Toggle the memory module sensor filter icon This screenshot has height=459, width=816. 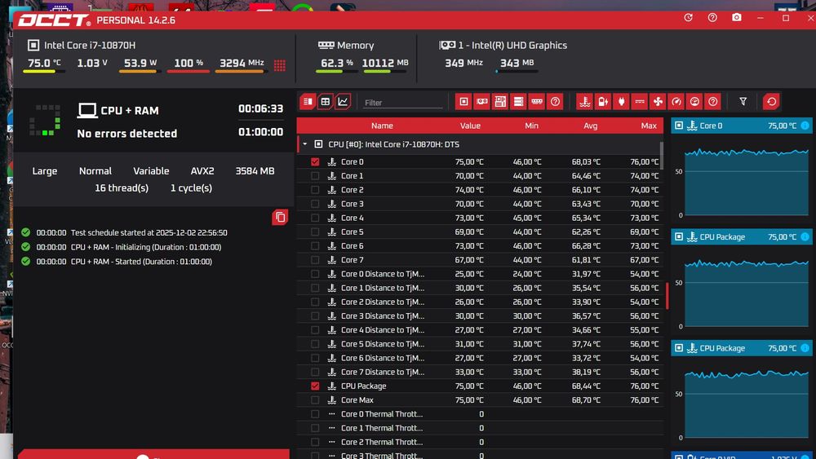(537, 102)
